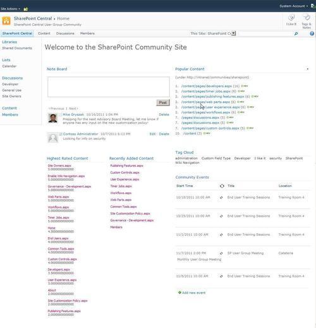
Task: Click recurrence icon for 11/8/2011 event
Action: 221,276
